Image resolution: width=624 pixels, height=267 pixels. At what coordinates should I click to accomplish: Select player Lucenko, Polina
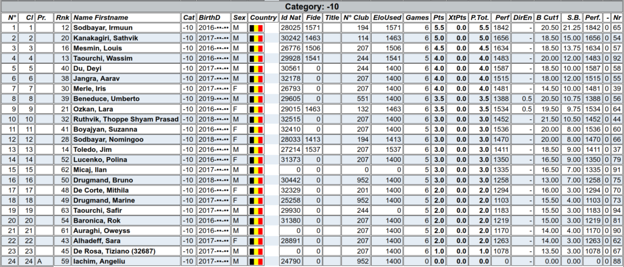(96, 159)
